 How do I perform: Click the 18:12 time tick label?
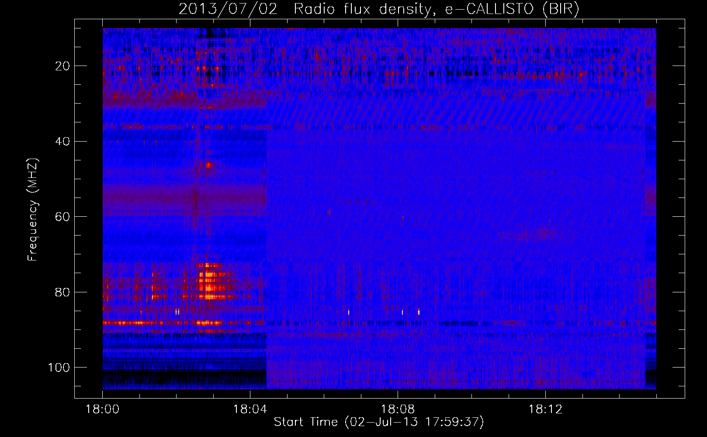click(x=545, y=409)
